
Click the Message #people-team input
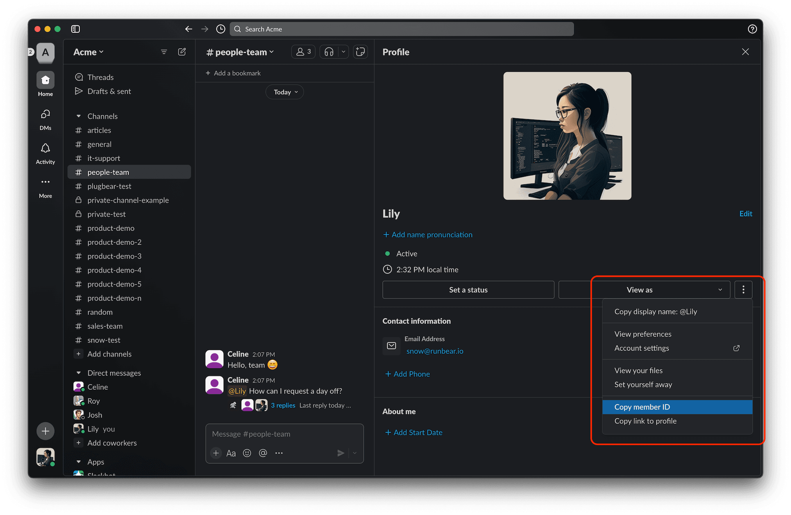285,434
